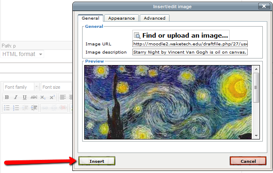This screenshot has width=273, height=173.
Task: Align text left in the editor
Action: [x=63, y=97]
